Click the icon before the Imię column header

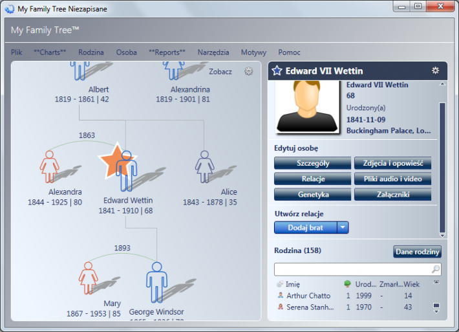(x=280, y=283)
